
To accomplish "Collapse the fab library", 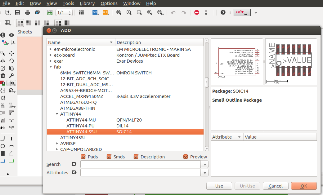I will 51,67.
